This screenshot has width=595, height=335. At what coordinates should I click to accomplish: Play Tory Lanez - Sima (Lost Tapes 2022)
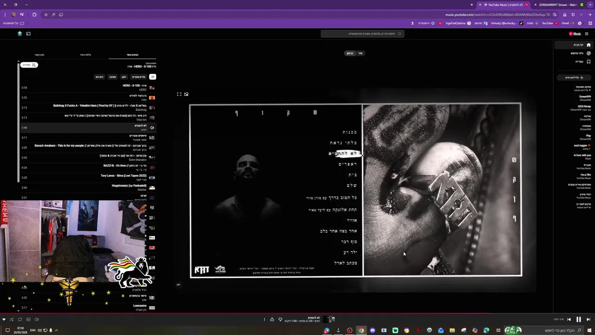87,178
